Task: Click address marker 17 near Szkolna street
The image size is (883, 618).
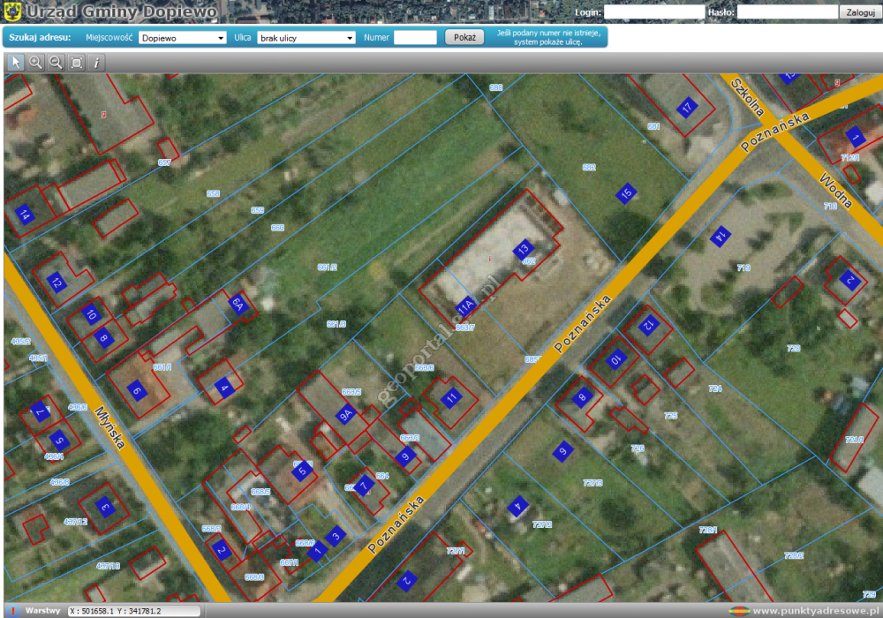Action: click(687, 108)
